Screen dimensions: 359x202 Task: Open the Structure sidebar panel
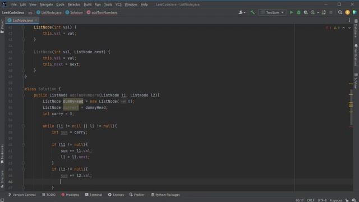[2, 179]
